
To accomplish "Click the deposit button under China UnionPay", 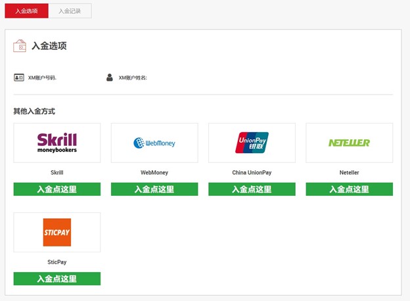I will [252, 189].
